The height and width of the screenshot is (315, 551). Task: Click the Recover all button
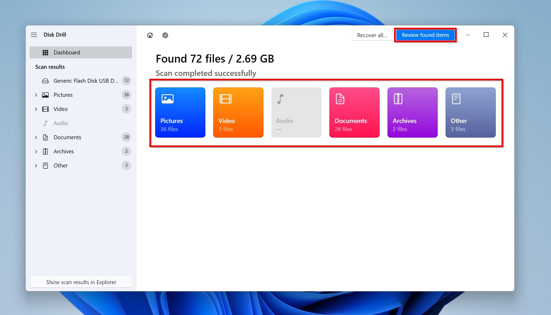coord(372,35)
